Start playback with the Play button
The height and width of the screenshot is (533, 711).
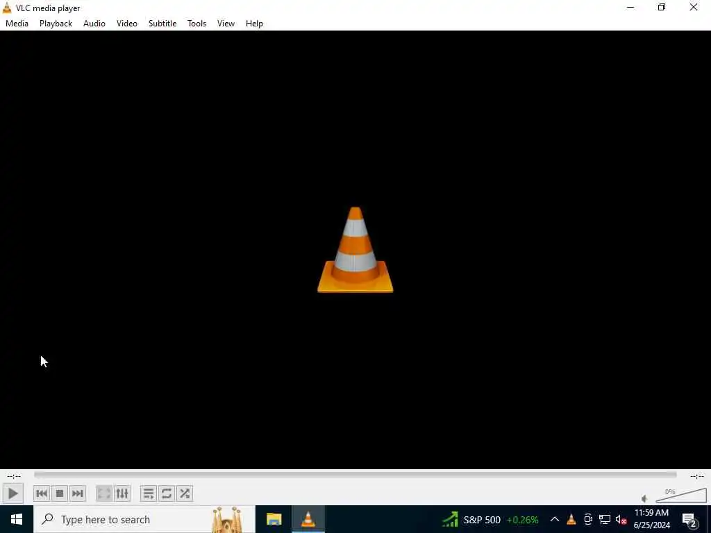[x=12, y=493]
